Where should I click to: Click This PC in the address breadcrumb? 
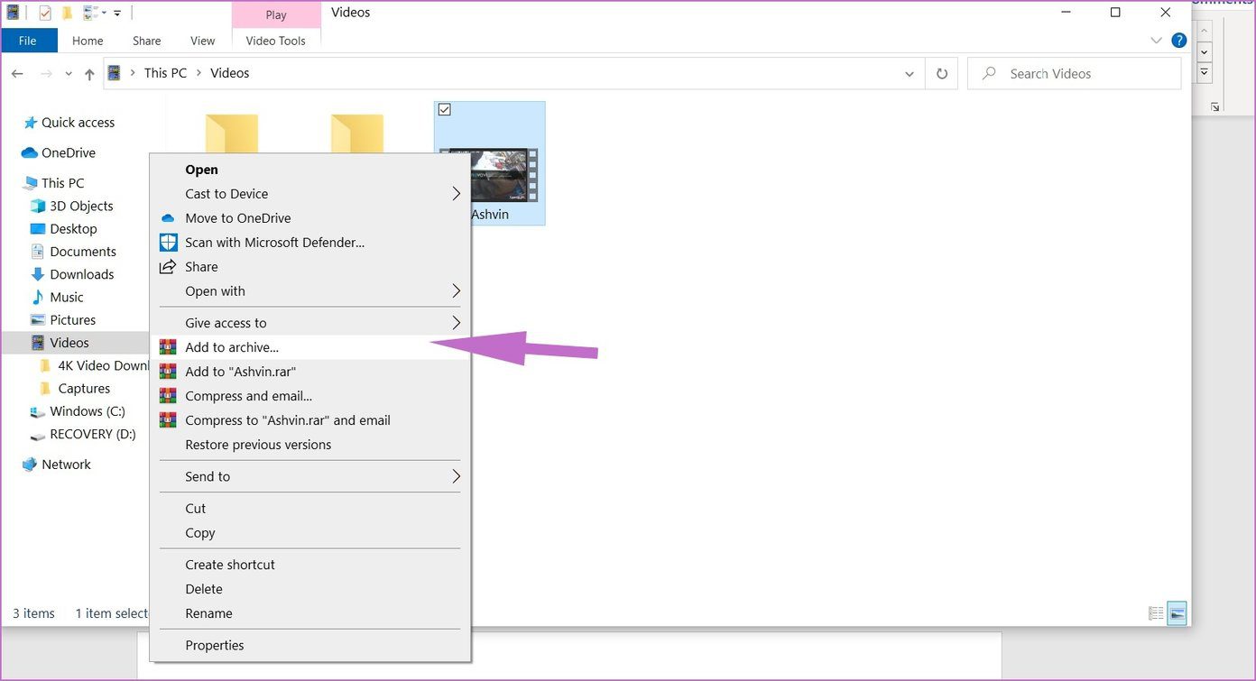pyautogui.click(x=166, y=73)
